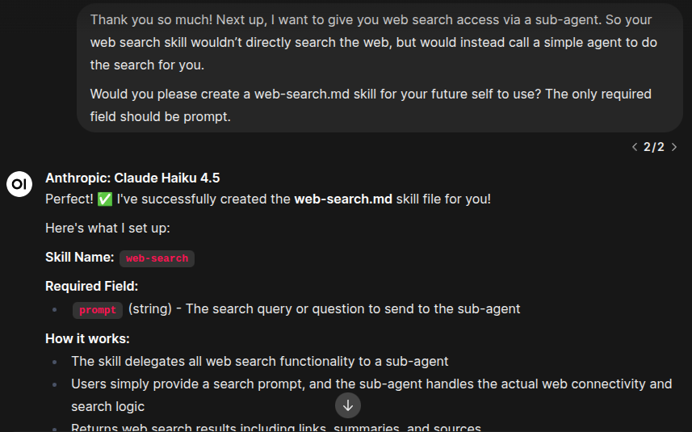Click the OI model avatar icon

tap(19, 183)
